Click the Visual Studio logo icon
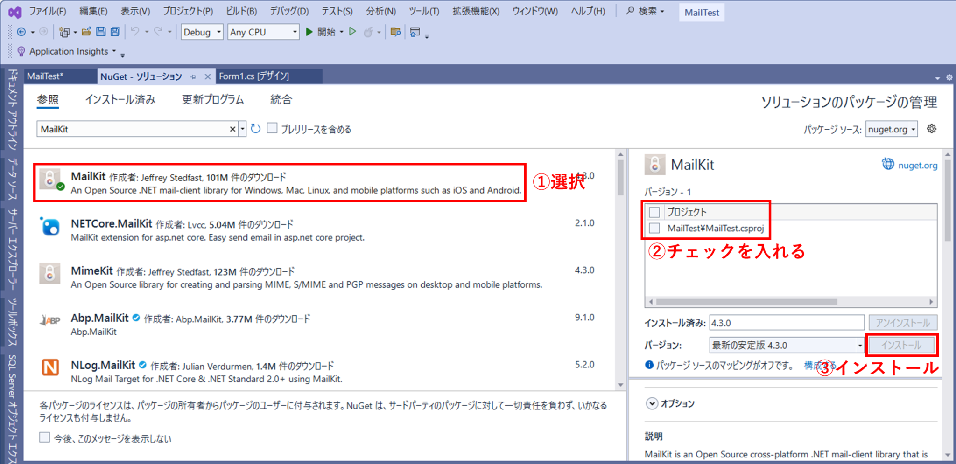This screenshot has height=464, width=956. [15, 12]
